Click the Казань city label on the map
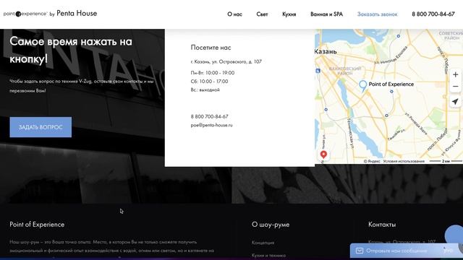Image resolution: width=463 pixels, height=260 pixels. pos(326,51)
